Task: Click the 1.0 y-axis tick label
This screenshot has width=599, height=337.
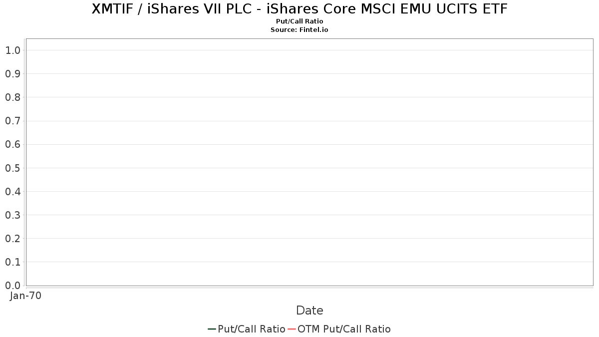Action: pos(12,50)
